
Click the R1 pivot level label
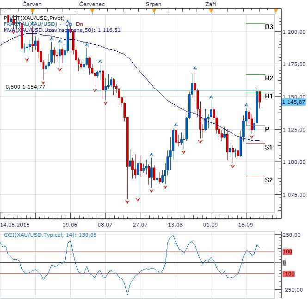click(269, 96)
